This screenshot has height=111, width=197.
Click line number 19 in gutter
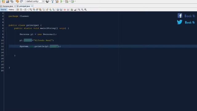coord(2,68)
